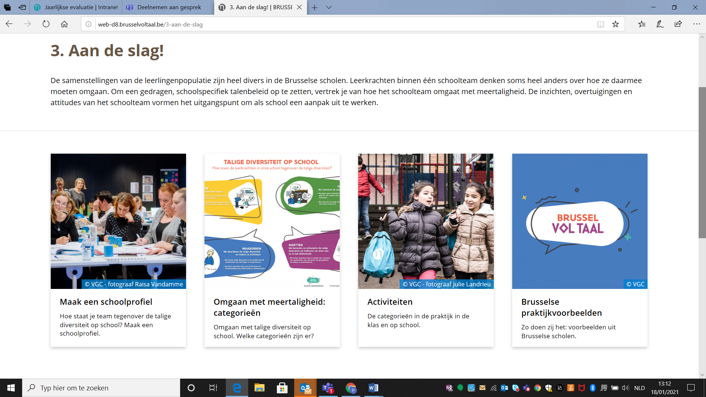This screenshot has width=706, height=397.
Task: Share this page icon
Action: click(x=678, y=24)
